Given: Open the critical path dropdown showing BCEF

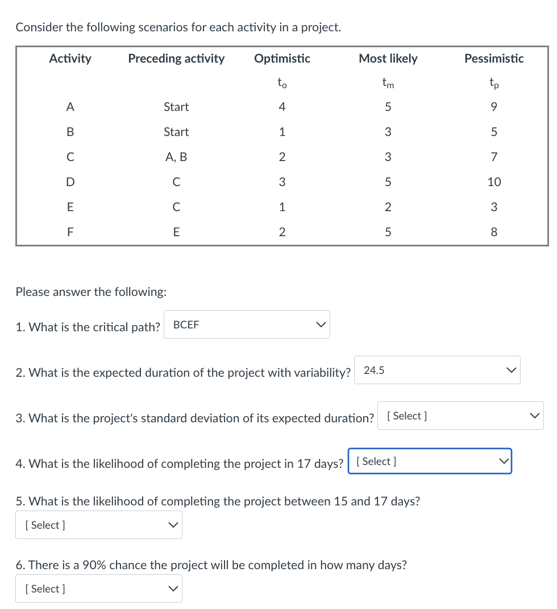Looking at the screenshot, I should coord(246,324).
